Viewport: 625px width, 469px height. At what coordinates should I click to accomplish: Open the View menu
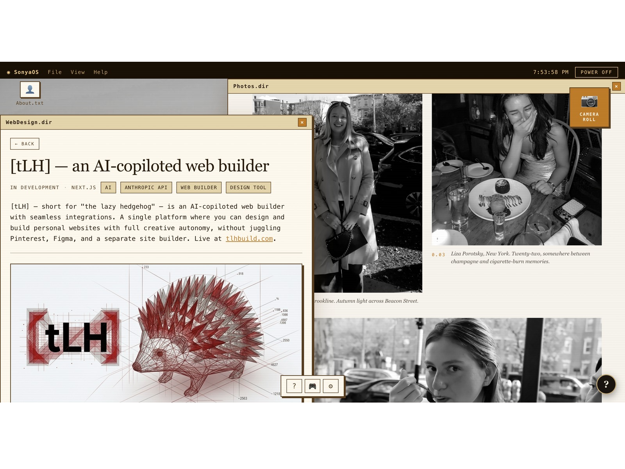pos(78,72)
